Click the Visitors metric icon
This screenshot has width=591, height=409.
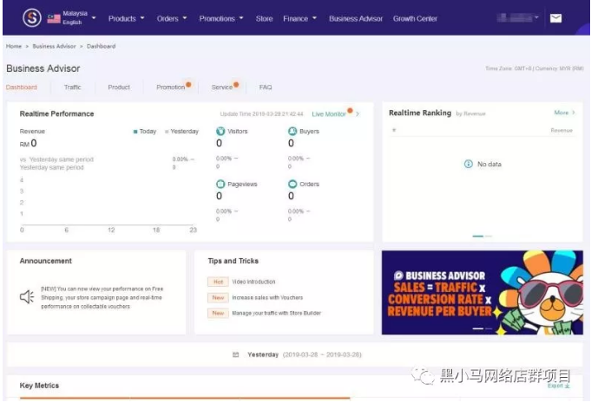[x=220, y=132]
